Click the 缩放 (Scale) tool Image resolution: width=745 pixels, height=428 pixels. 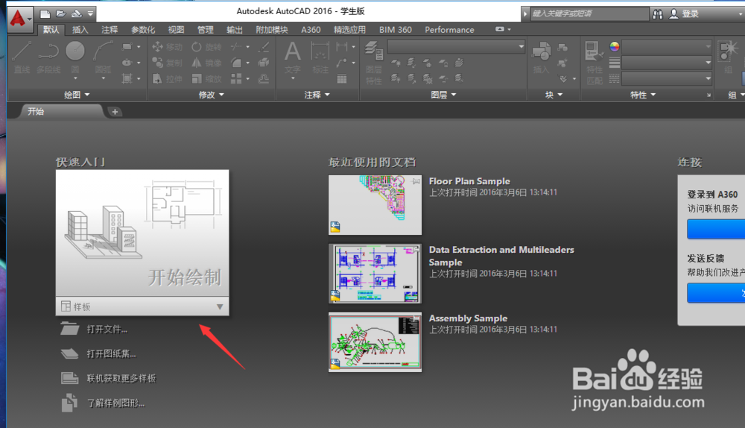(206, 78)
